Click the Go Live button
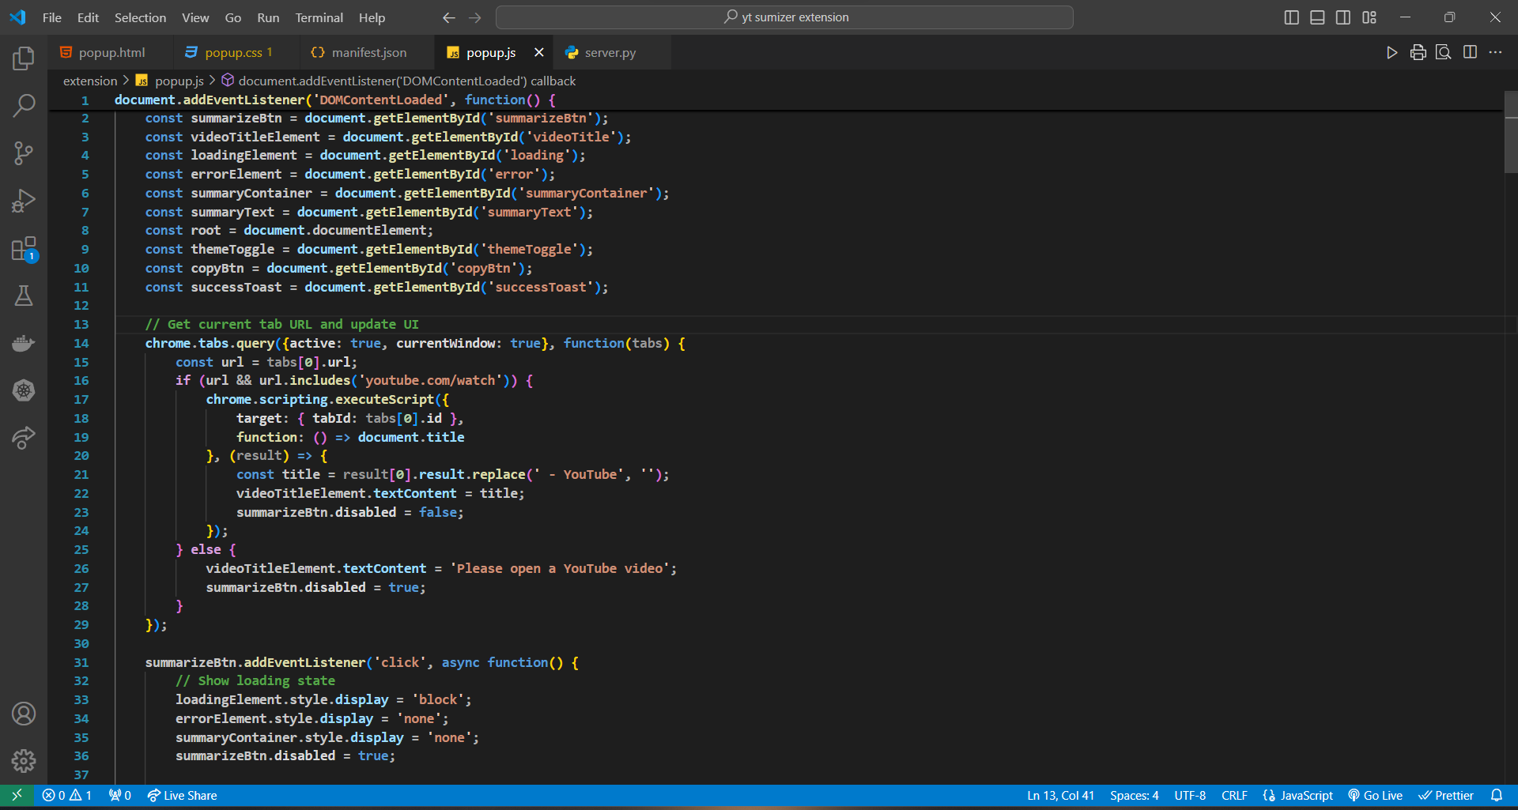 (x=1376, y=796)
